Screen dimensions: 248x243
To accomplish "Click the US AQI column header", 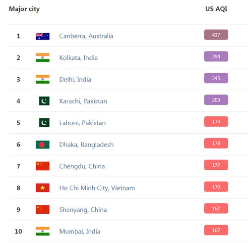I will click(x=216, y=9).
